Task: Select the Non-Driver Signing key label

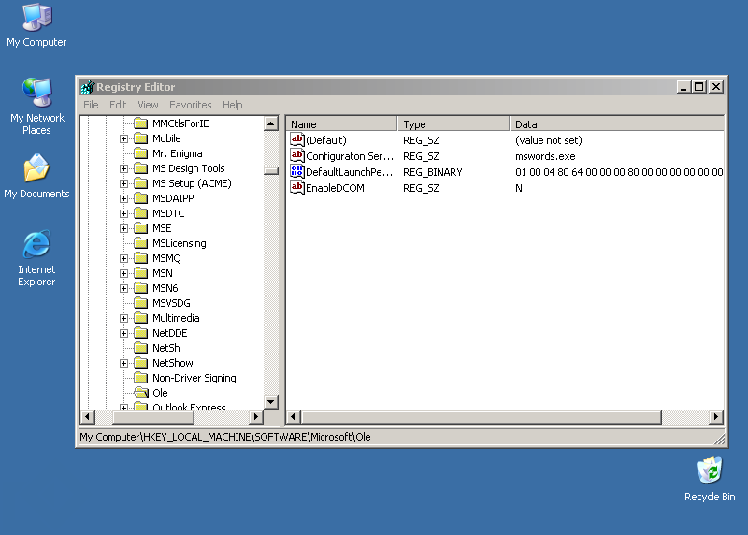Action: [x=194, y=378]
